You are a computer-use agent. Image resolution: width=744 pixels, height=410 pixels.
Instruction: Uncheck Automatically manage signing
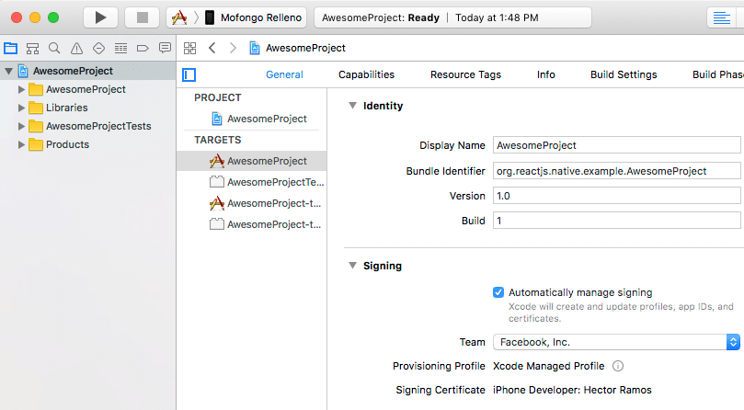point(498,292)
